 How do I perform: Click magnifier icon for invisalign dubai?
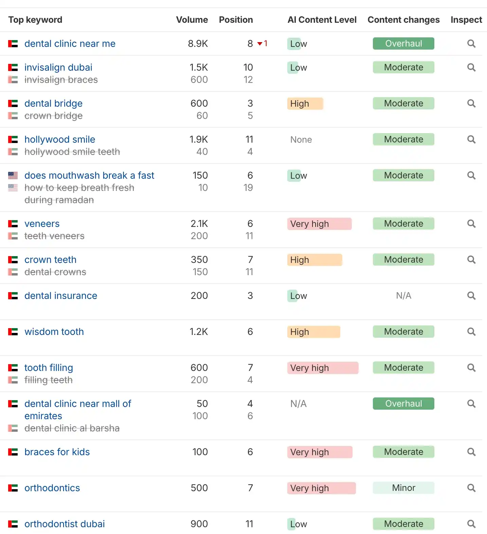tap(471, 67)
